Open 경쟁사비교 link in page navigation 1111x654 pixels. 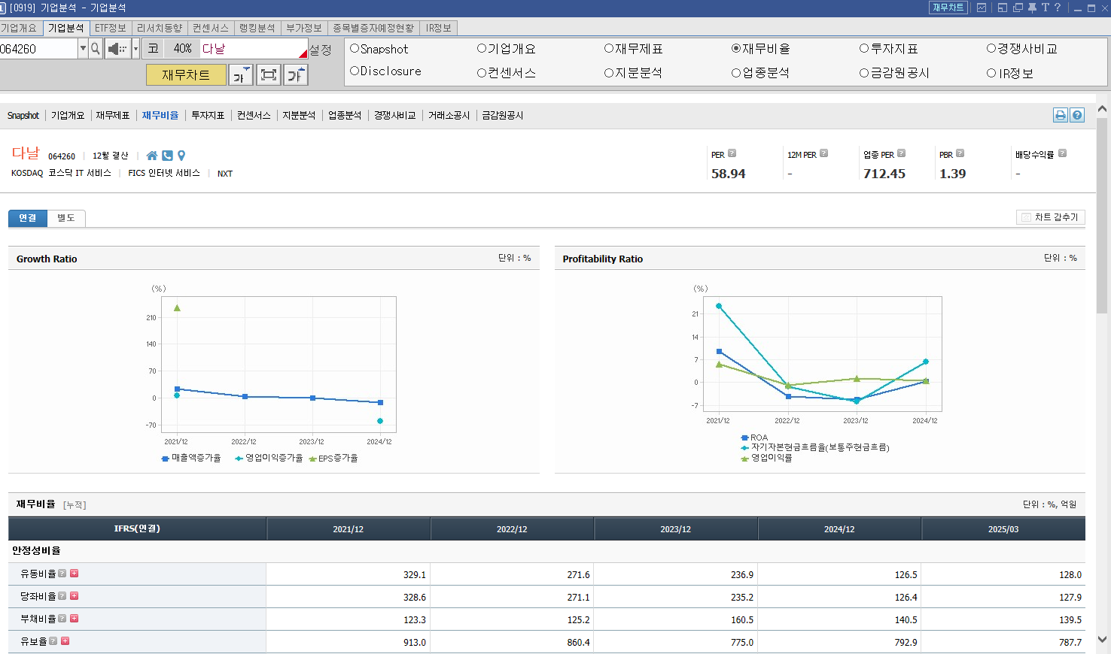pos(395,115)
